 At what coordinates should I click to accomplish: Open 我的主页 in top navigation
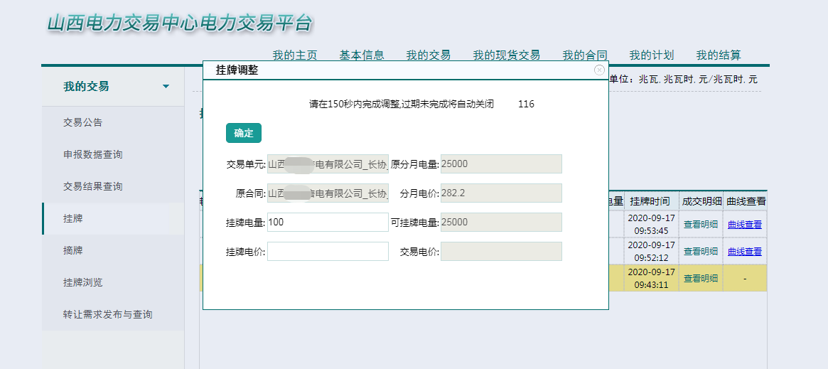click(x=295, y=55)
